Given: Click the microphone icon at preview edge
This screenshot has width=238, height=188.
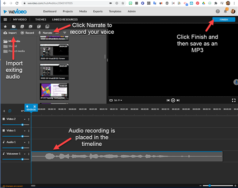Looking at the screenshot, I should coord(236,82).
